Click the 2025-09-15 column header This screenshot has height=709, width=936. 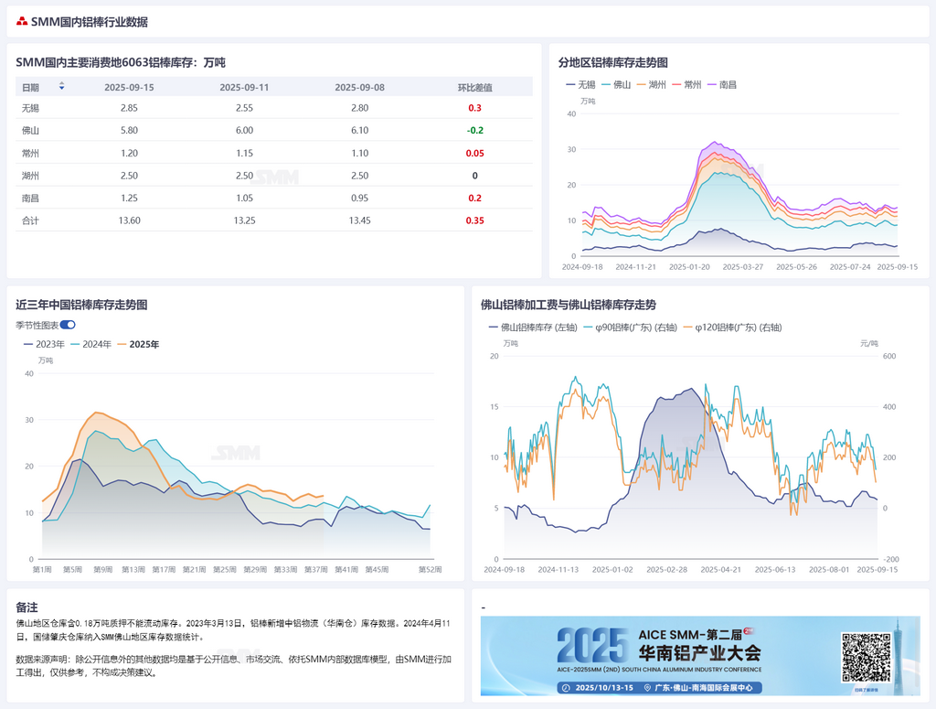coord(129,87)
